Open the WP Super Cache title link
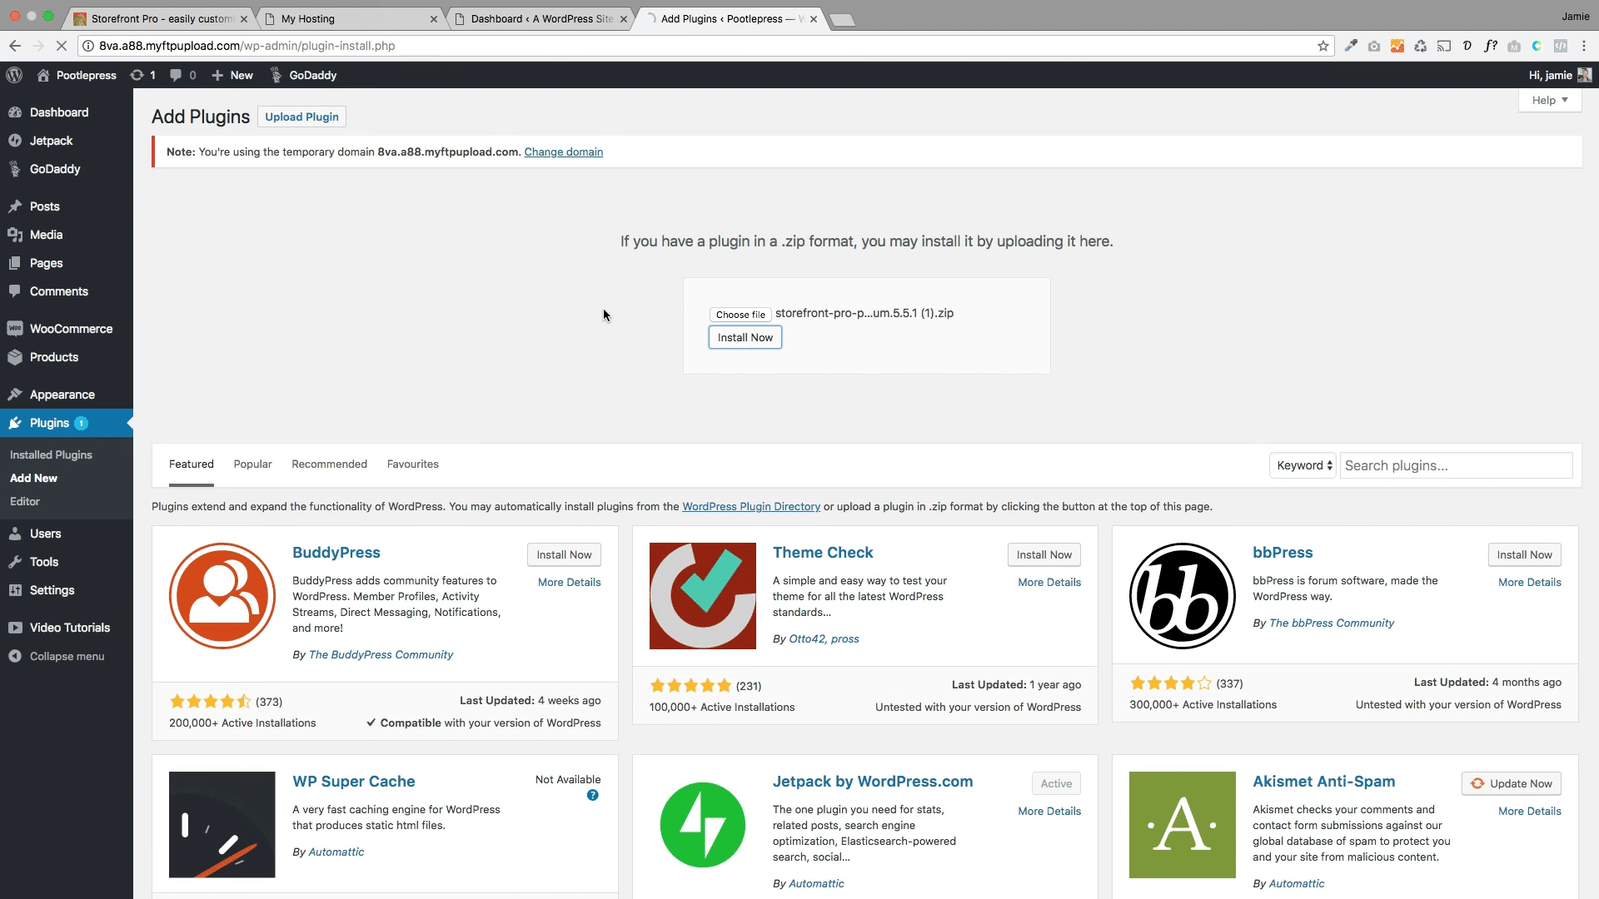Screen dimensions: 1599x899 pos(354,782)
